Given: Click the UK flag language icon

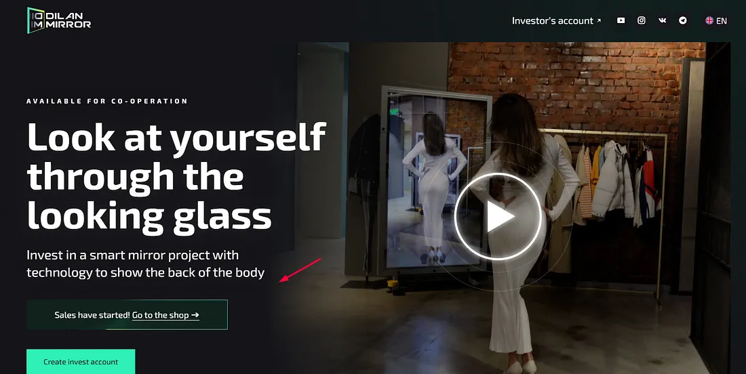Looking at the screenshot, I should point(709,20).
